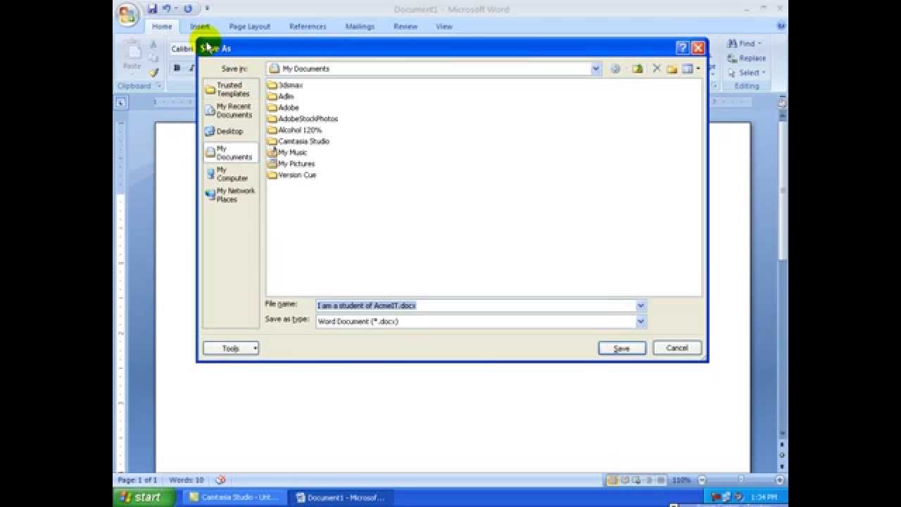901x507 pixels.
Task: Click Page 1 of 1 in status bar
Action: pyautogui.click(x=137, y=480)
